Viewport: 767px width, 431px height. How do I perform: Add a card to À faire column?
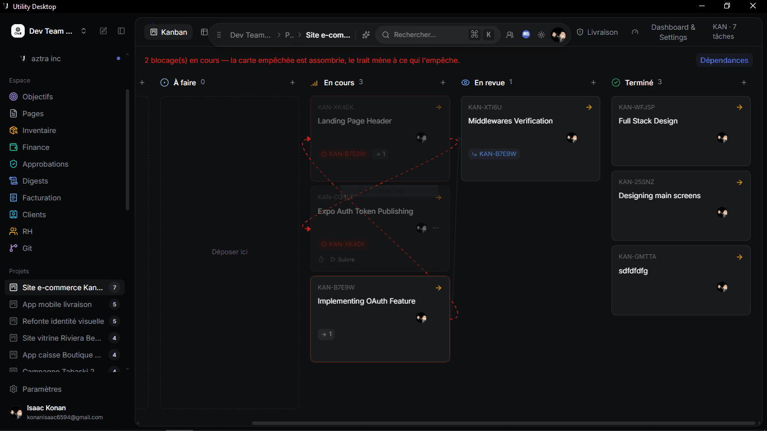(293, 82)
